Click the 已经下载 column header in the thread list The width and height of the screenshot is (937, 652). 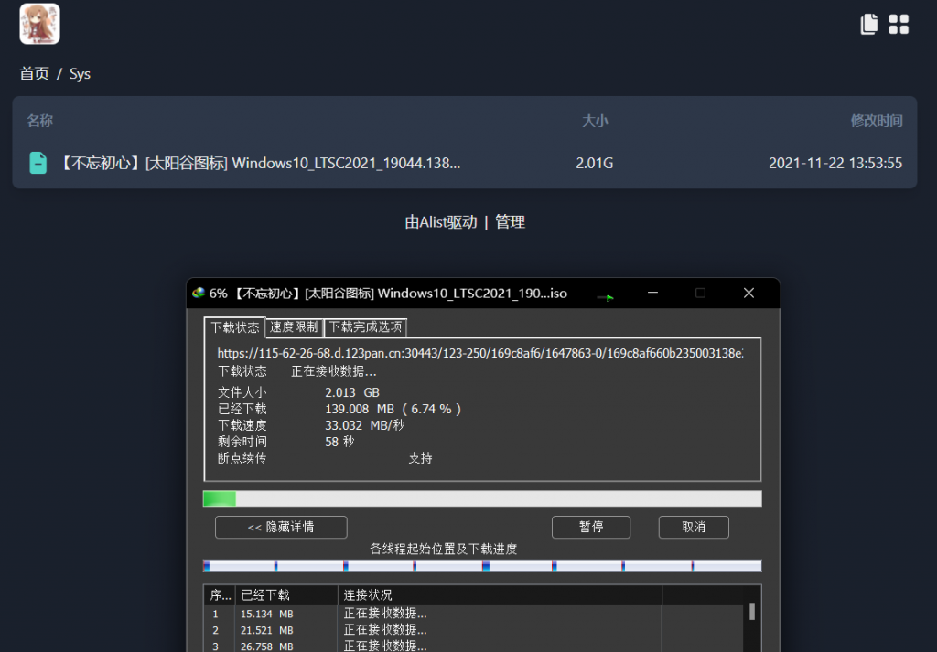[286, 595]
